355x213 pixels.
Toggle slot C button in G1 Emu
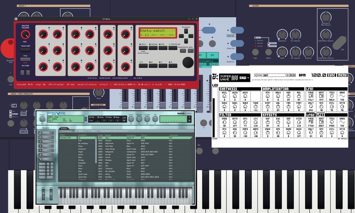[163, 66]
